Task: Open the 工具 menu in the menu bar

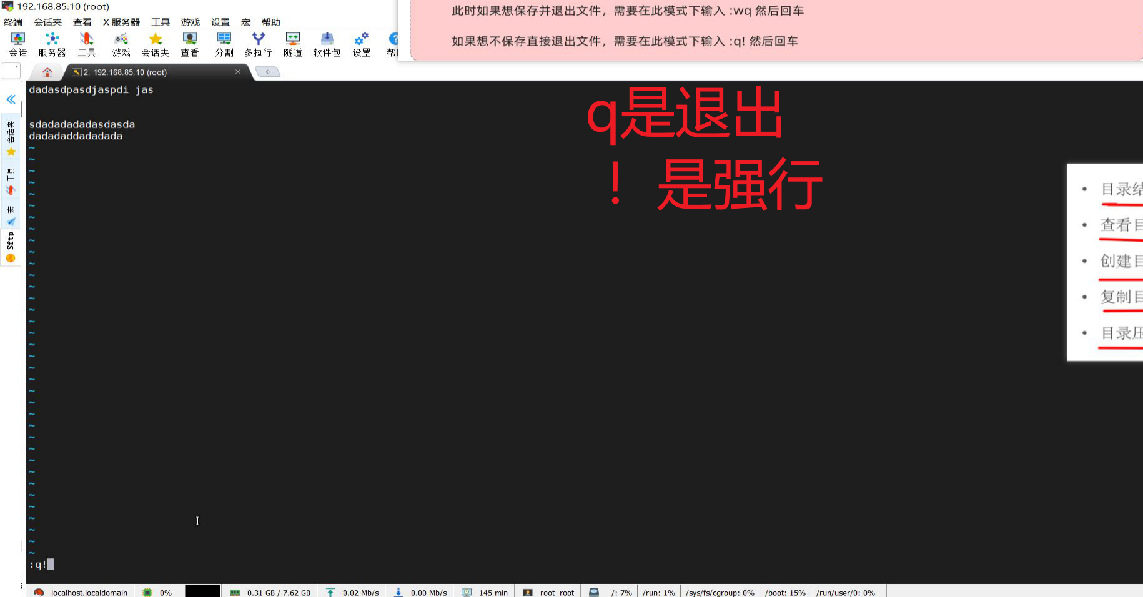Action: click(161, 22)
